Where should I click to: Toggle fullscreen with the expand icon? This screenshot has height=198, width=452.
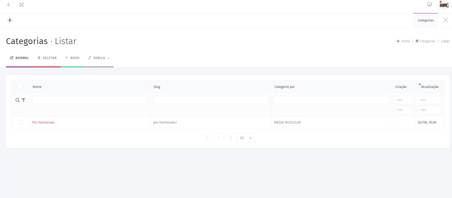pyautogui.click(x=21, y=5)
